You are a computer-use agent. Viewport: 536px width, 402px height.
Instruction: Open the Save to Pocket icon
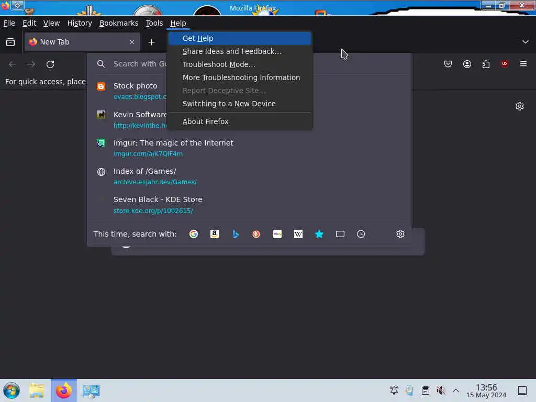pyautogui.click(x=448, y=64)
